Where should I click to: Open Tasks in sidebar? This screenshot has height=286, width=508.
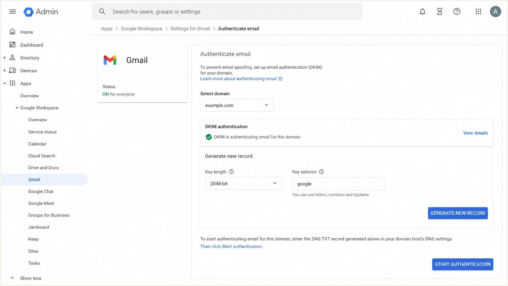pyautogui.click(x=34, y=263)
